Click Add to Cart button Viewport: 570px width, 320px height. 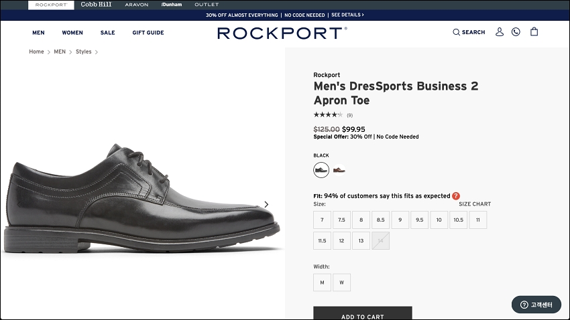point(363,313)
